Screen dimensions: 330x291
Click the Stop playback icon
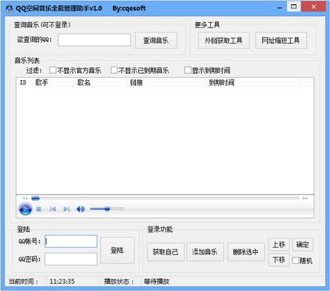(x=39, y=209)
